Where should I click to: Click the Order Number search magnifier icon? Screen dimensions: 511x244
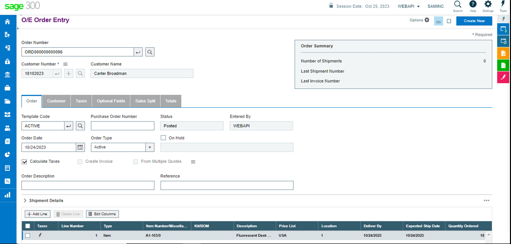click(x=150, y=52)
